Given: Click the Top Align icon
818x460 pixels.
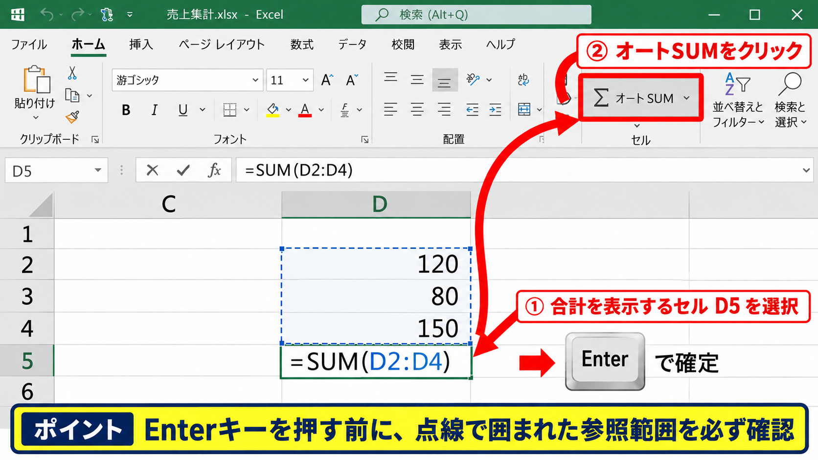Looking at the screenshot, I should coord(390,79).
